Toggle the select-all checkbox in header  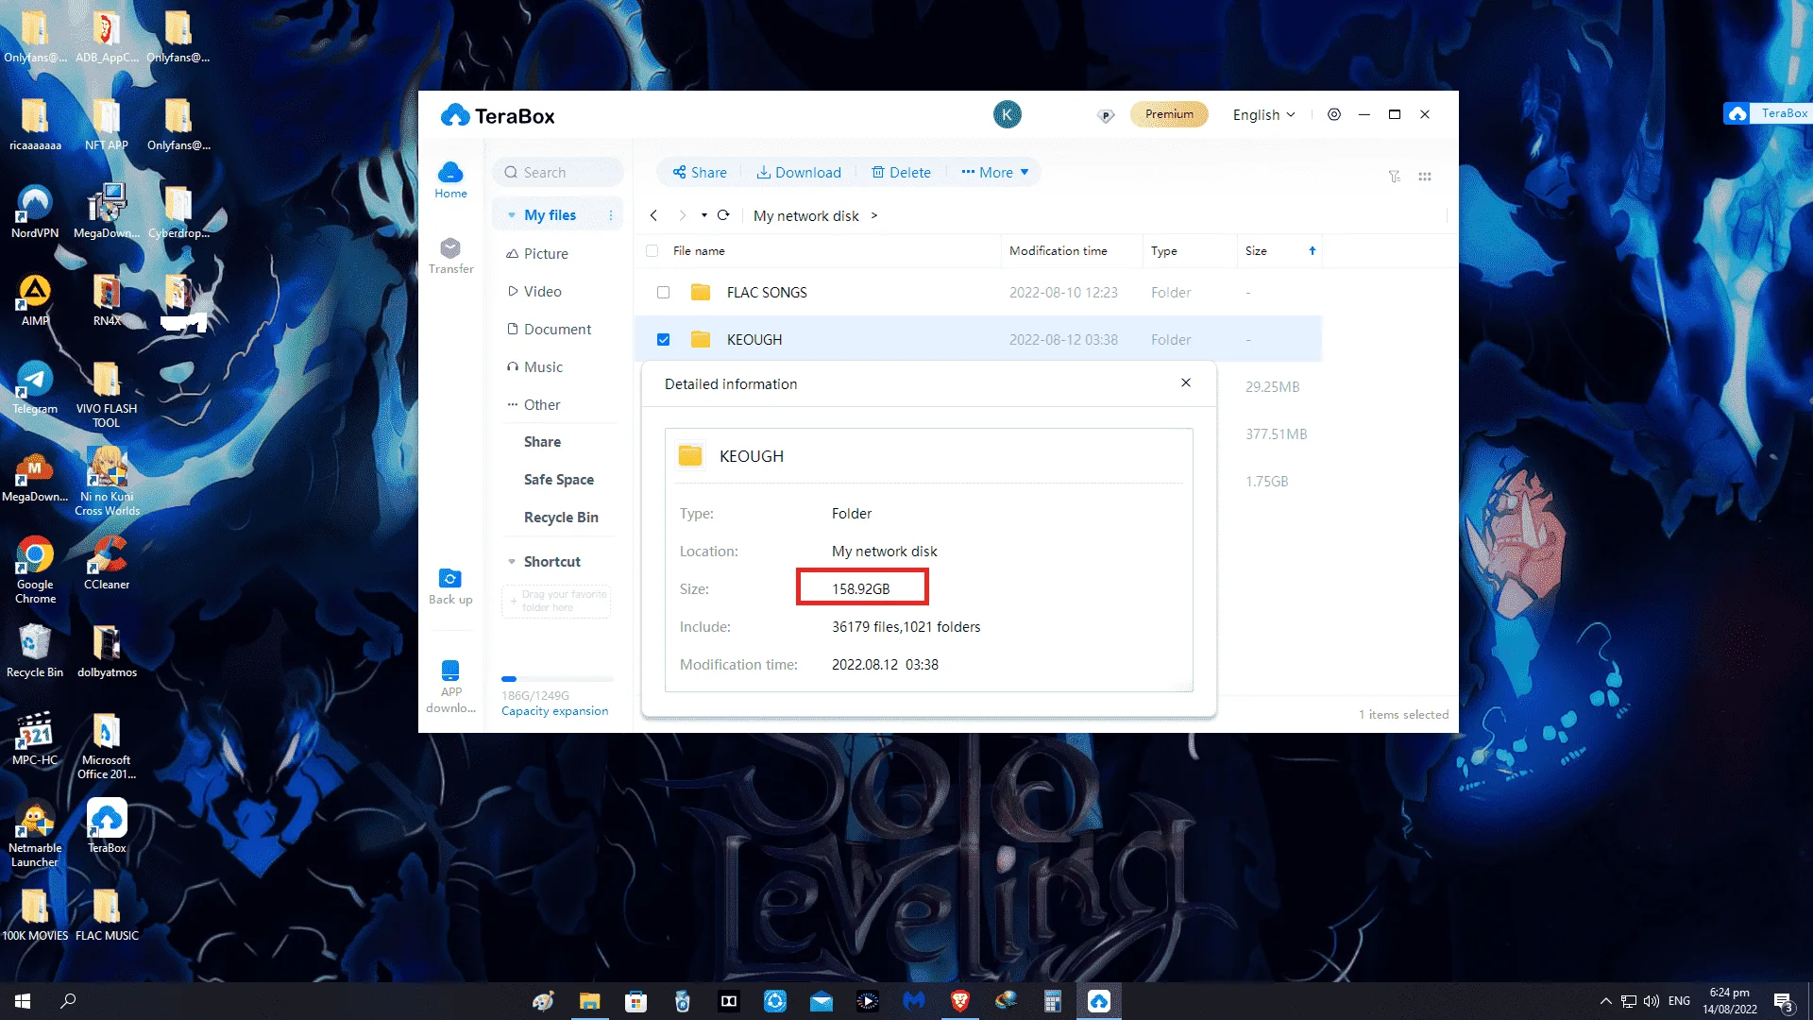click(652, 250)
